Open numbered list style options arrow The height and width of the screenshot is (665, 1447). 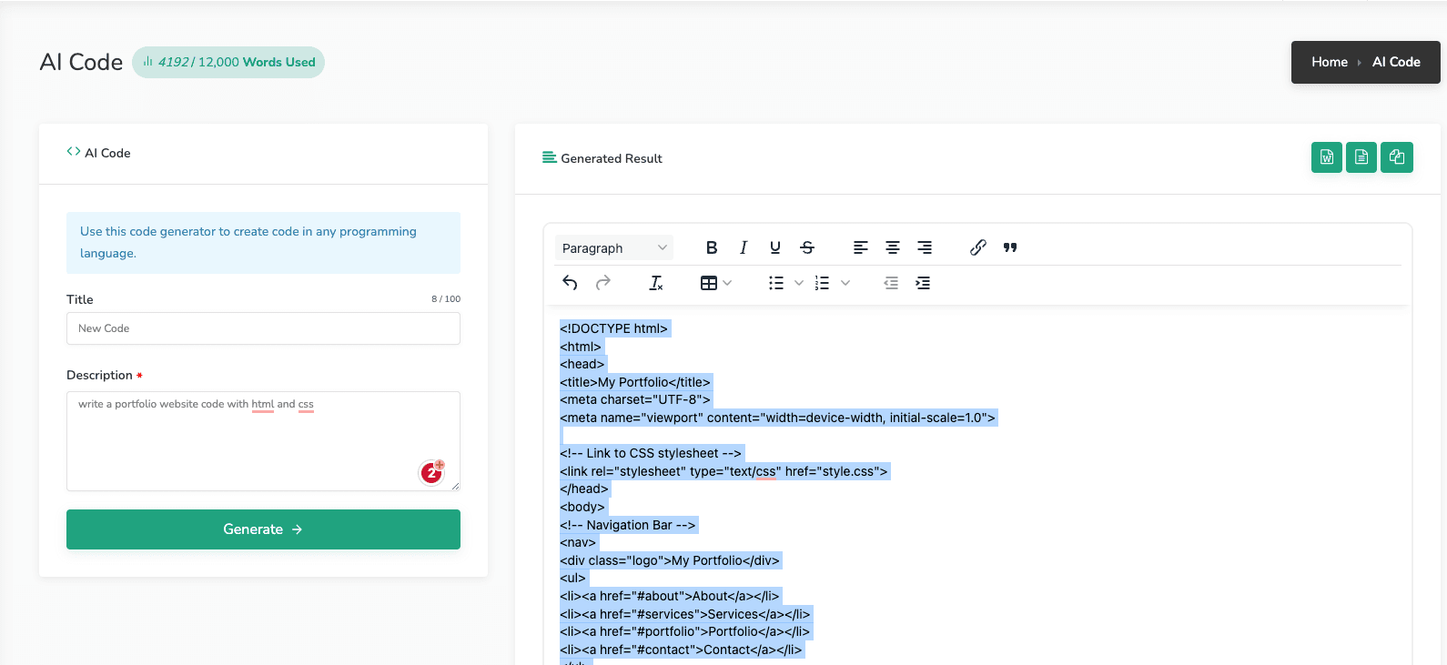[x=845, y=283]
